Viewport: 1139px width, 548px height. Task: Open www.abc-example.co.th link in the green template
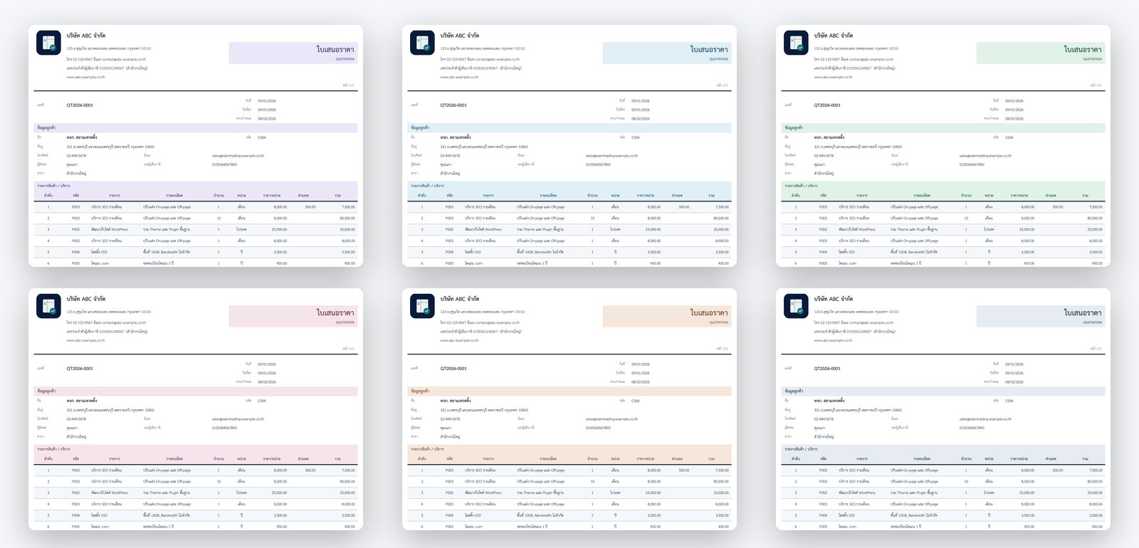click(833, 77)
